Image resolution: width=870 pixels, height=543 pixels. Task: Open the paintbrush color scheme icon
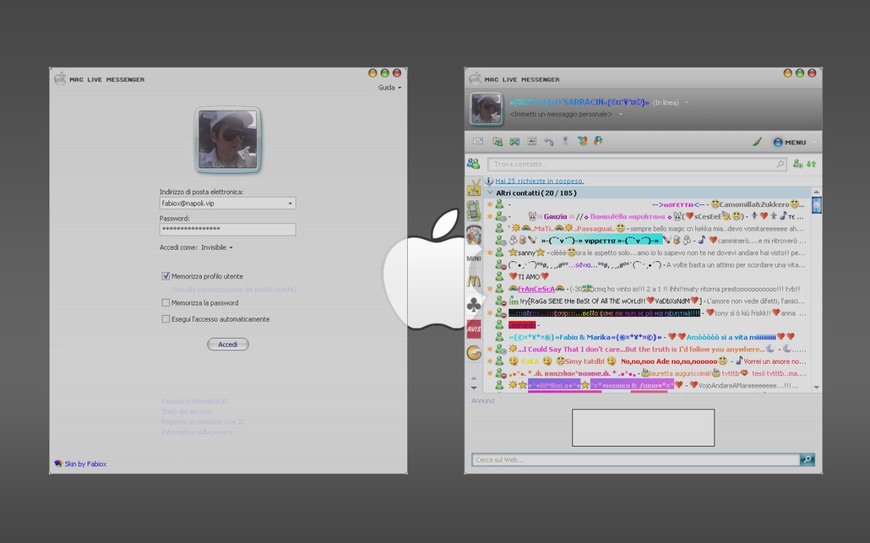pos(757,142)
